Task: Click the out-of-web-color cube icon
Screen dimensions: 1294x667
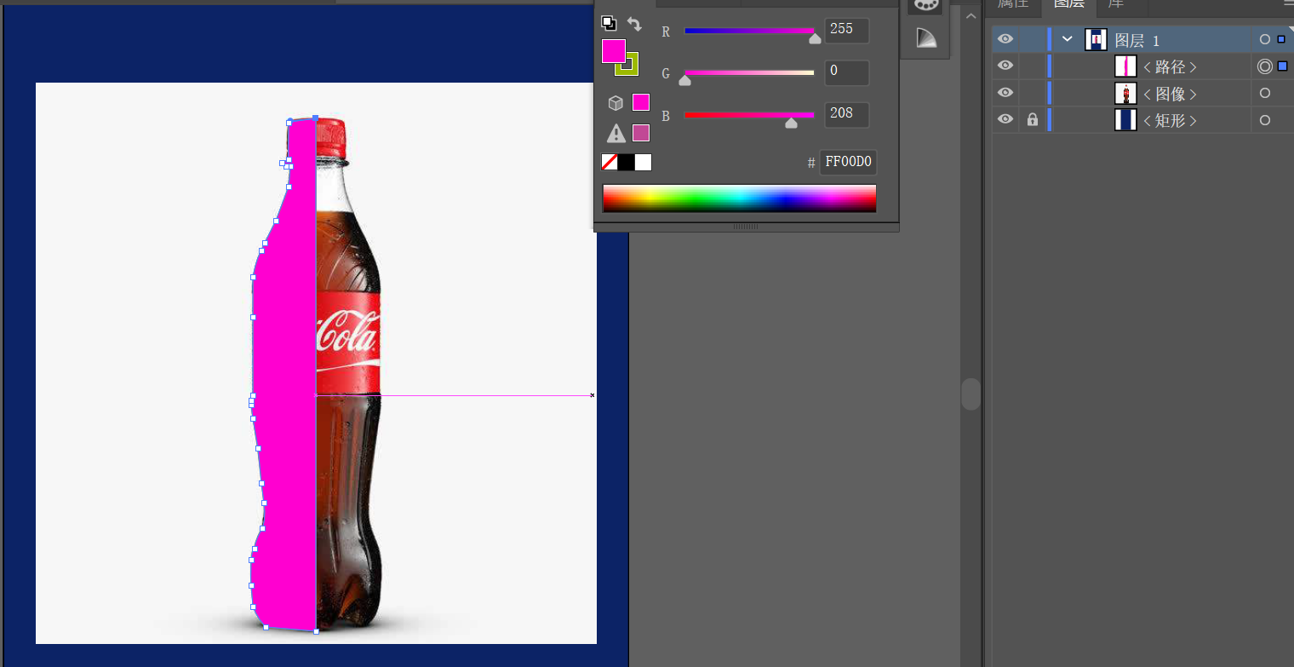Action: pos(616,103)
